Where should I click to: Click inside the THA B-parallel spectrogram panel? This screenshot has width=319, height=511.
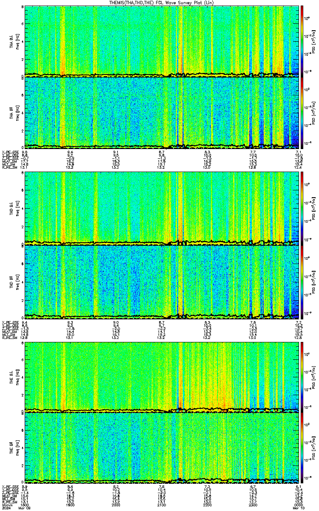click(162, 113)
